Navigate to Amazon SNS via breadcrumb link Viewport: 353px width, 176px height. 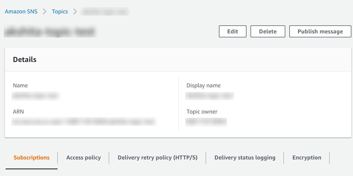click(x=21, y=11)
